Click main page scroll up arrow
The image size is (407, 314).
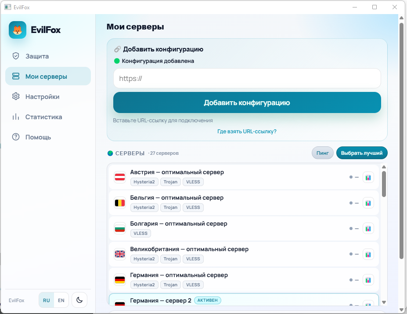point(401,18)
